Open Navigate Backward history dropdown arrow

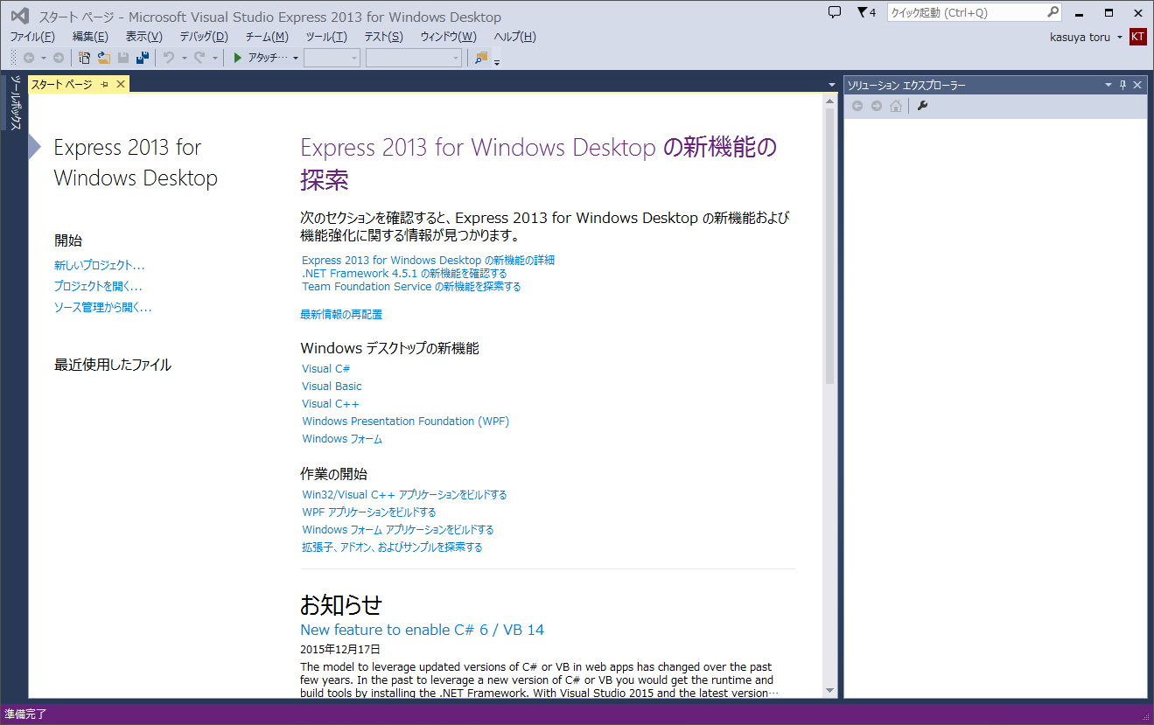coord(44,59)
